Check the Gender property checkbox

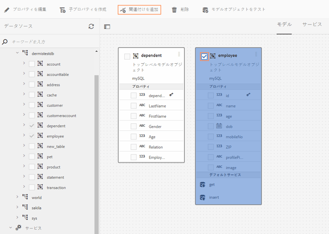pyautogui.click(x=134, y=126)
